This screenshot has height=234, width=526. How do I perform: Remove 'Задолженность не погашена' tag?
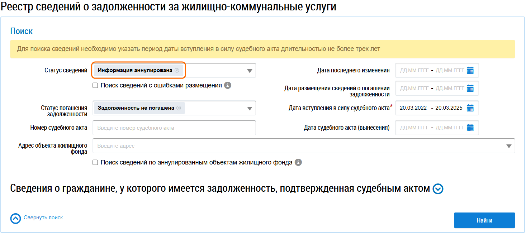click(179, 108)
